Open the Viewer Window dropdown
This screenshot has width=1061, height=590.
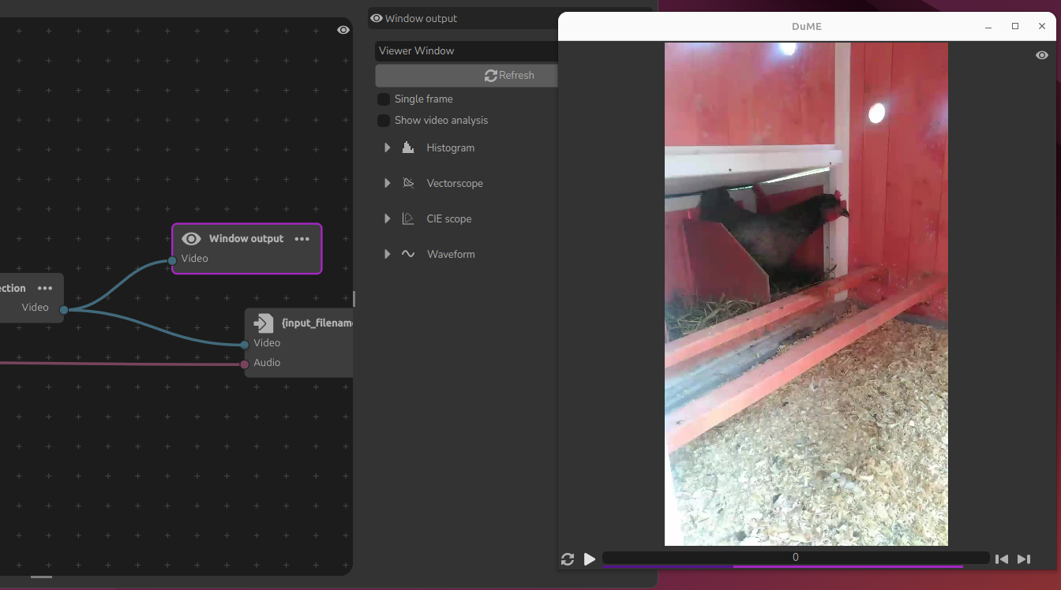(x=466, y=51)
